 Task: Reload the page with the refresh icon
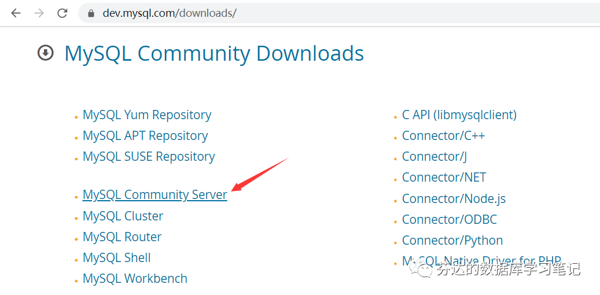tap(62, 13)
